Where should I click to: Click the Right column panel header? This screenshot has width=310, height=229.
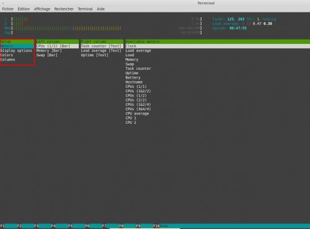coord(102,41)
